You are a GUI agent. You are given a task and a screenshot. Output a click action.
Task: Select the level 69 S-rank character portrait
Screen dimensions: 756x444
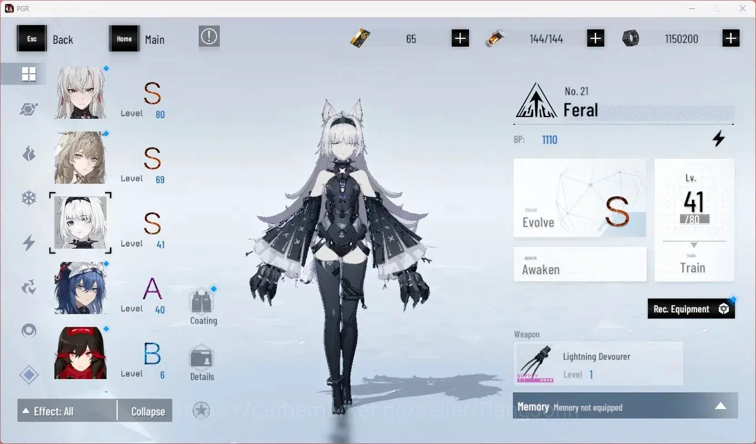[x=80, y=158]
